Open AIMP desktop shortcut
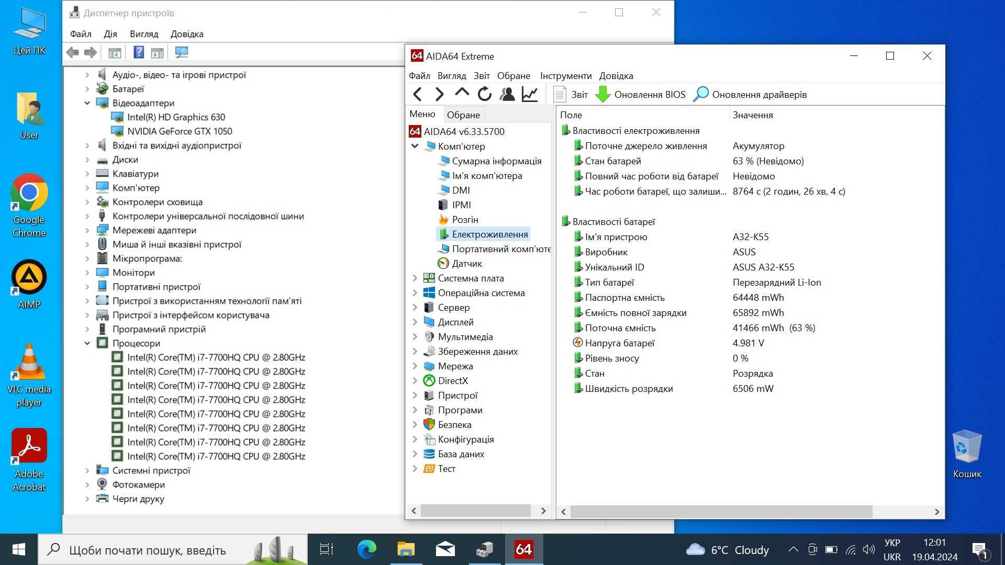Screen dimensions: 1005x565 pos(29,285)
